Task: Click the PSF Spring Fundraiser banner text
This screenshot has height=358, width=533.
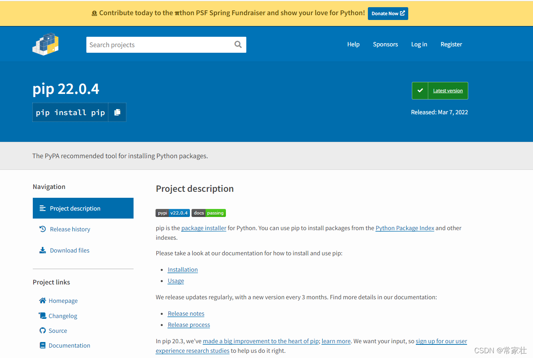Action: (x=232, y=13)
